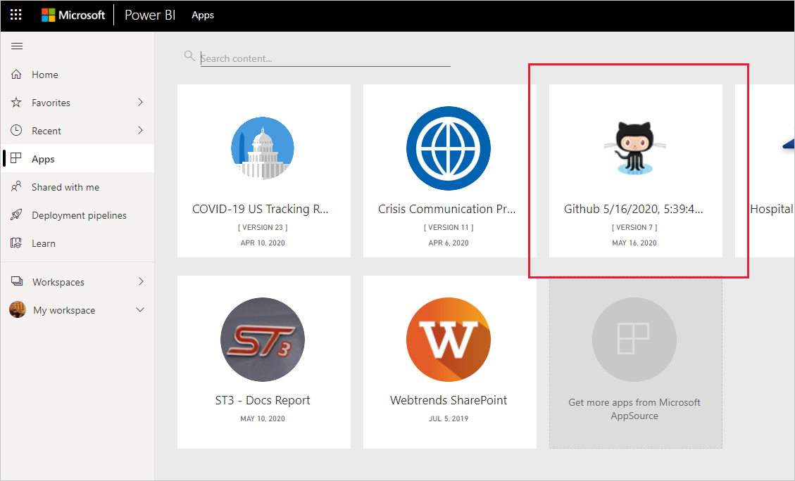
Task: Click the Home house icon
Action: (16, 75)
